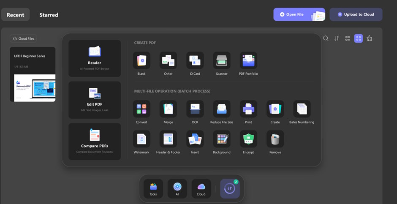Choose the Watermark batch tool
This screenshot has height=204, width=397.
141,139
